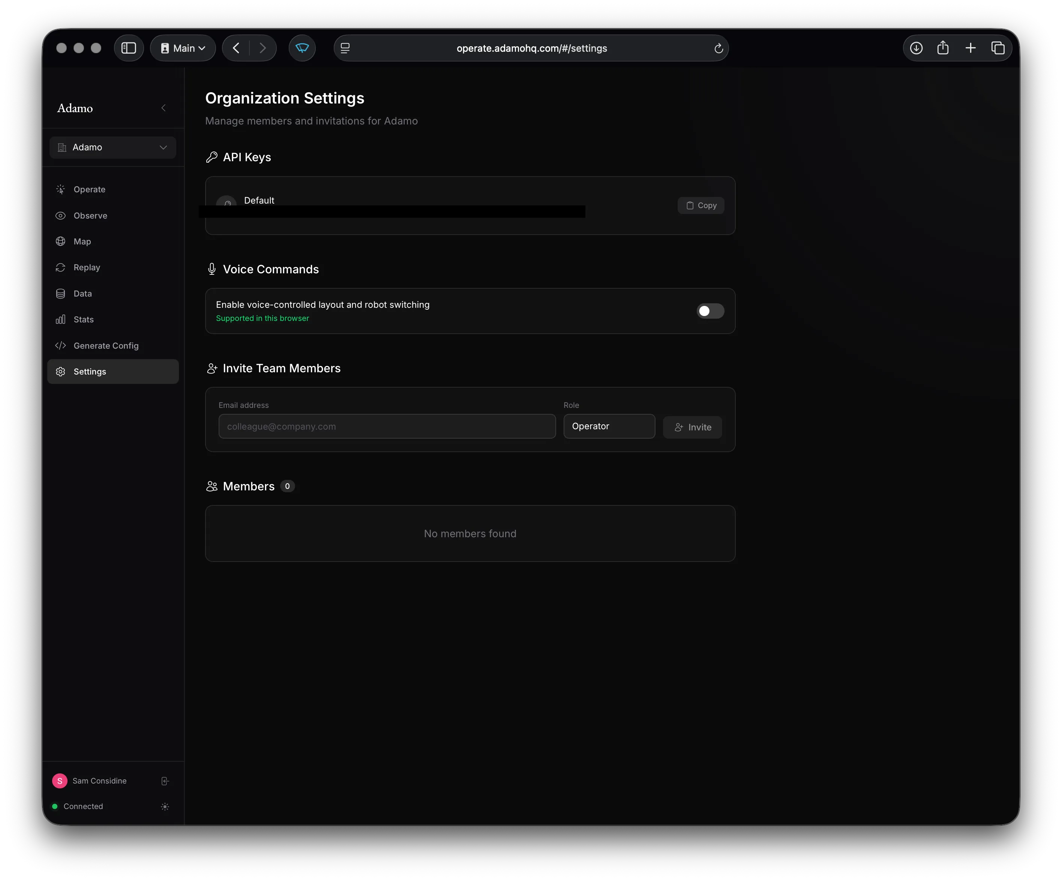Focus the Email address input field
The width and height of the screenshot is (1062, 881).
tap(387, 427)
